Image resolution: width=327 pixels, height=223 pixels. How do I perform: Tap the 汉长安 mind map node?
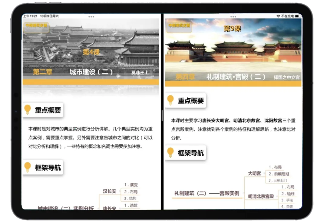coord(110,191)
